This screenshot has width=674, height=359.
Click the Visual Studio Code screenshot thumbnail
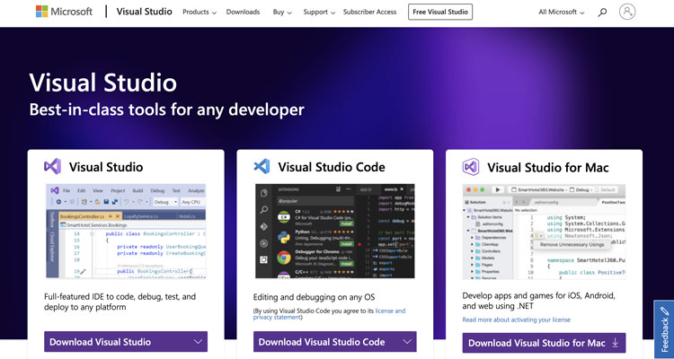(335, 230)
